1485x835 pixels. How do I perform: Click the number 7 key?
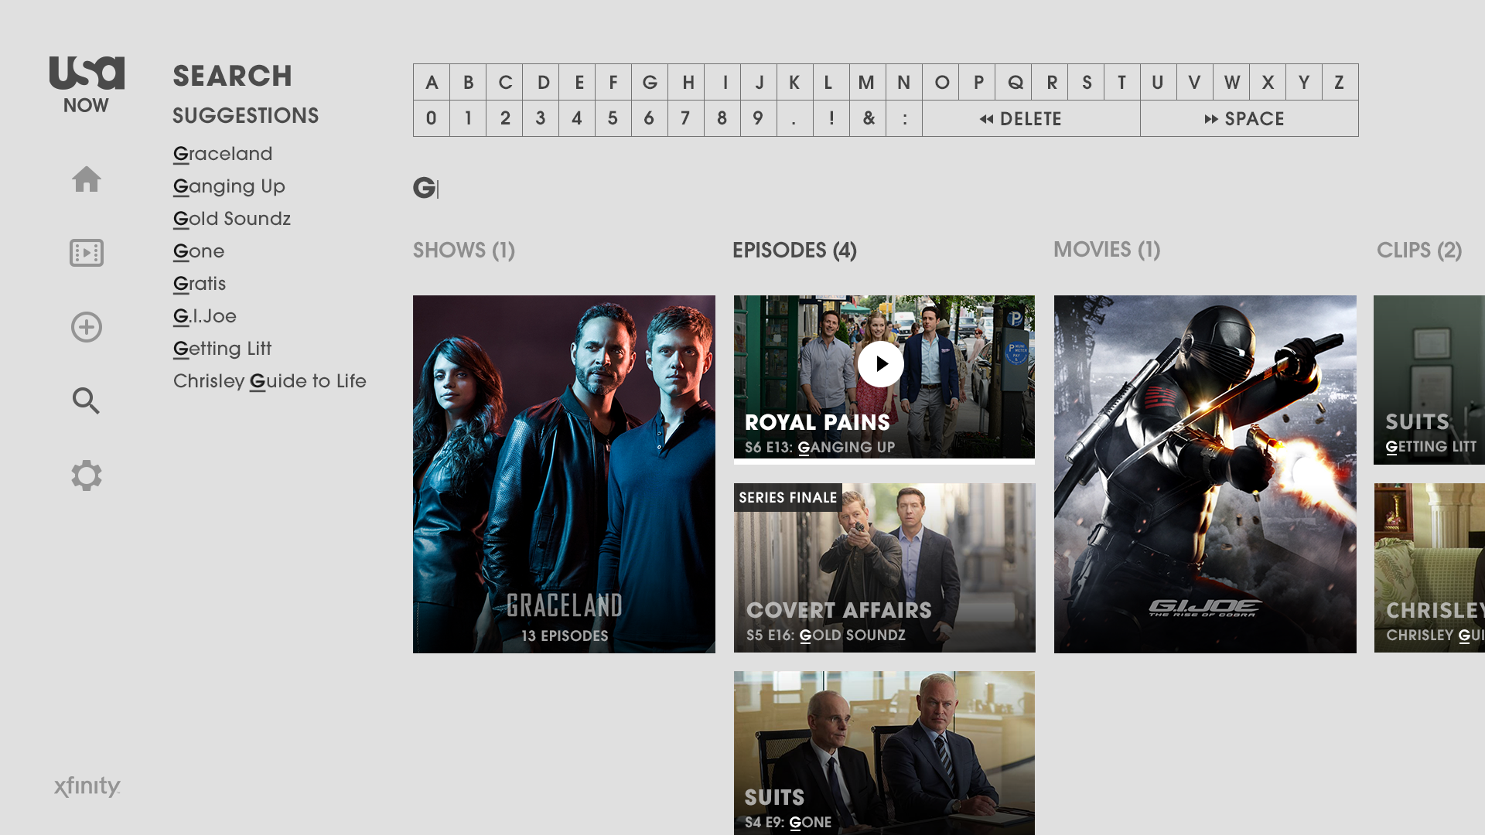[x=686, y=118]
